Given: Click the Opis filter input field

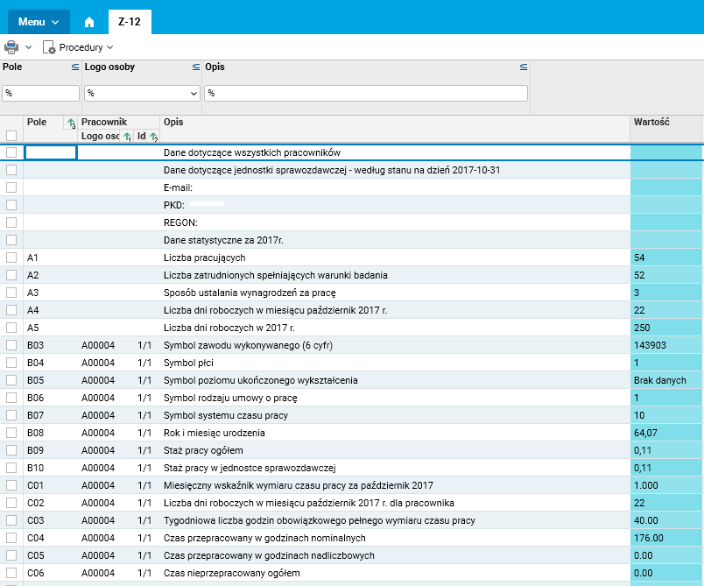Looking at the screenshot, I should [366, 93].
